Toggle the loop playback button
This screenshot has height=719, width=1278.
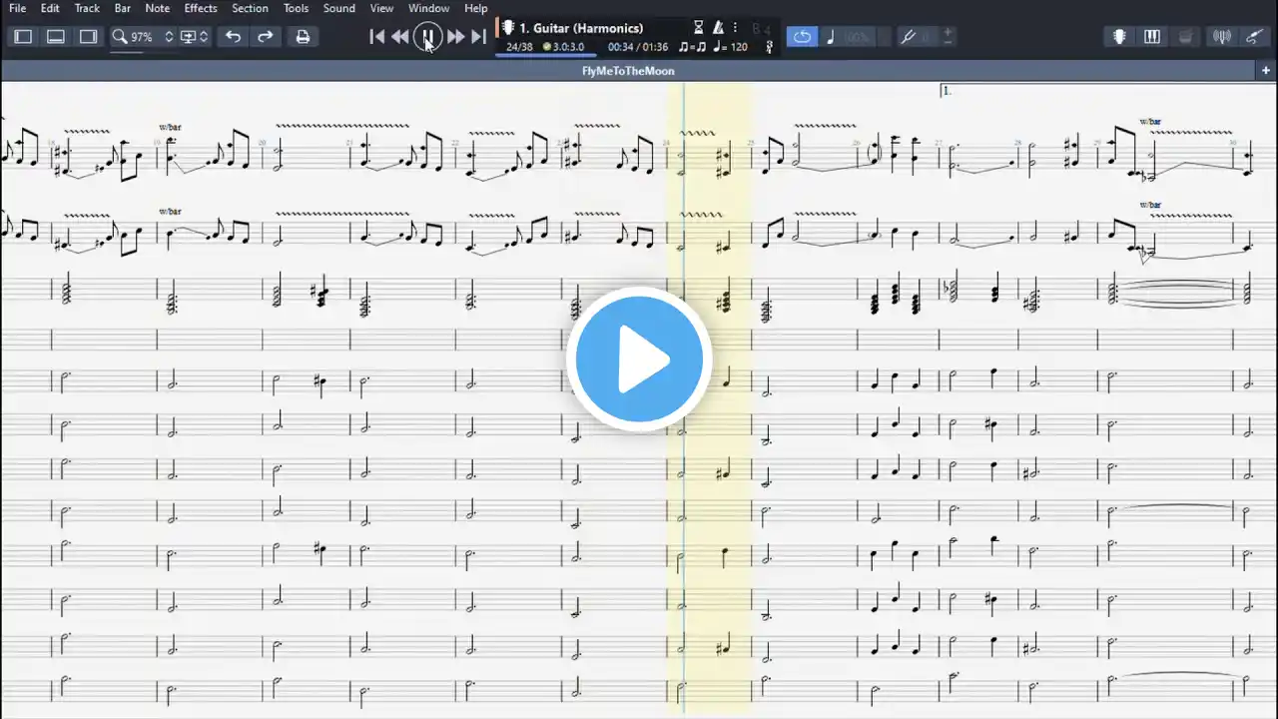[802, 37]
